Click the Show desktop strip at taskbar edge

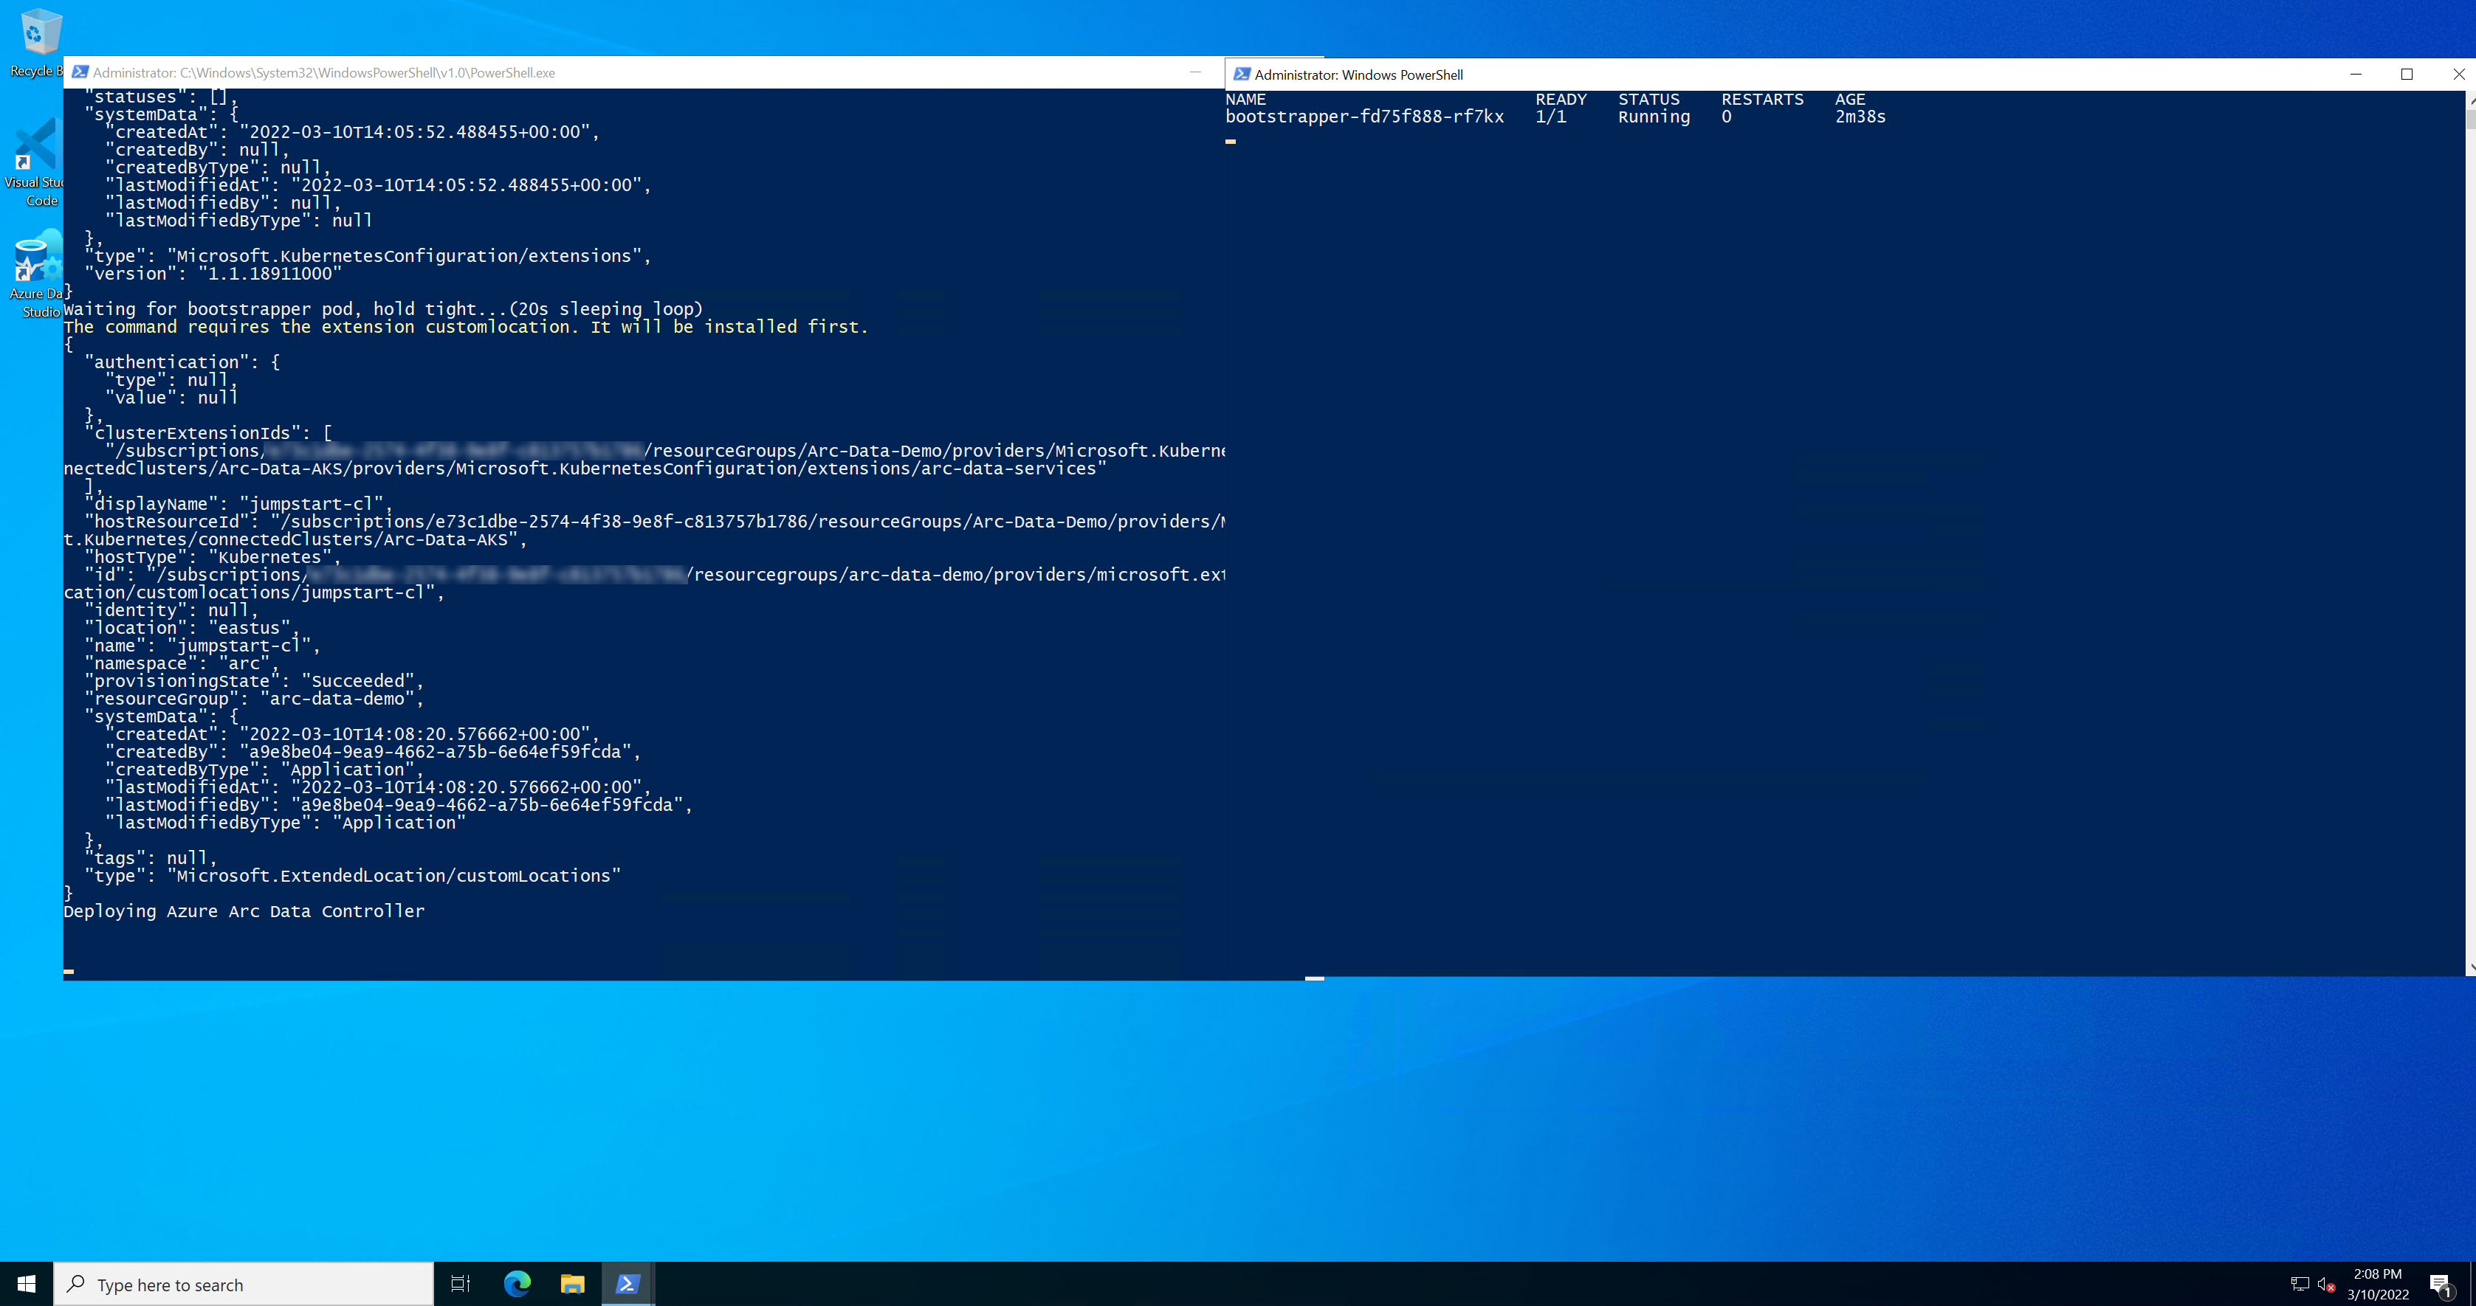point(2472,1284)
